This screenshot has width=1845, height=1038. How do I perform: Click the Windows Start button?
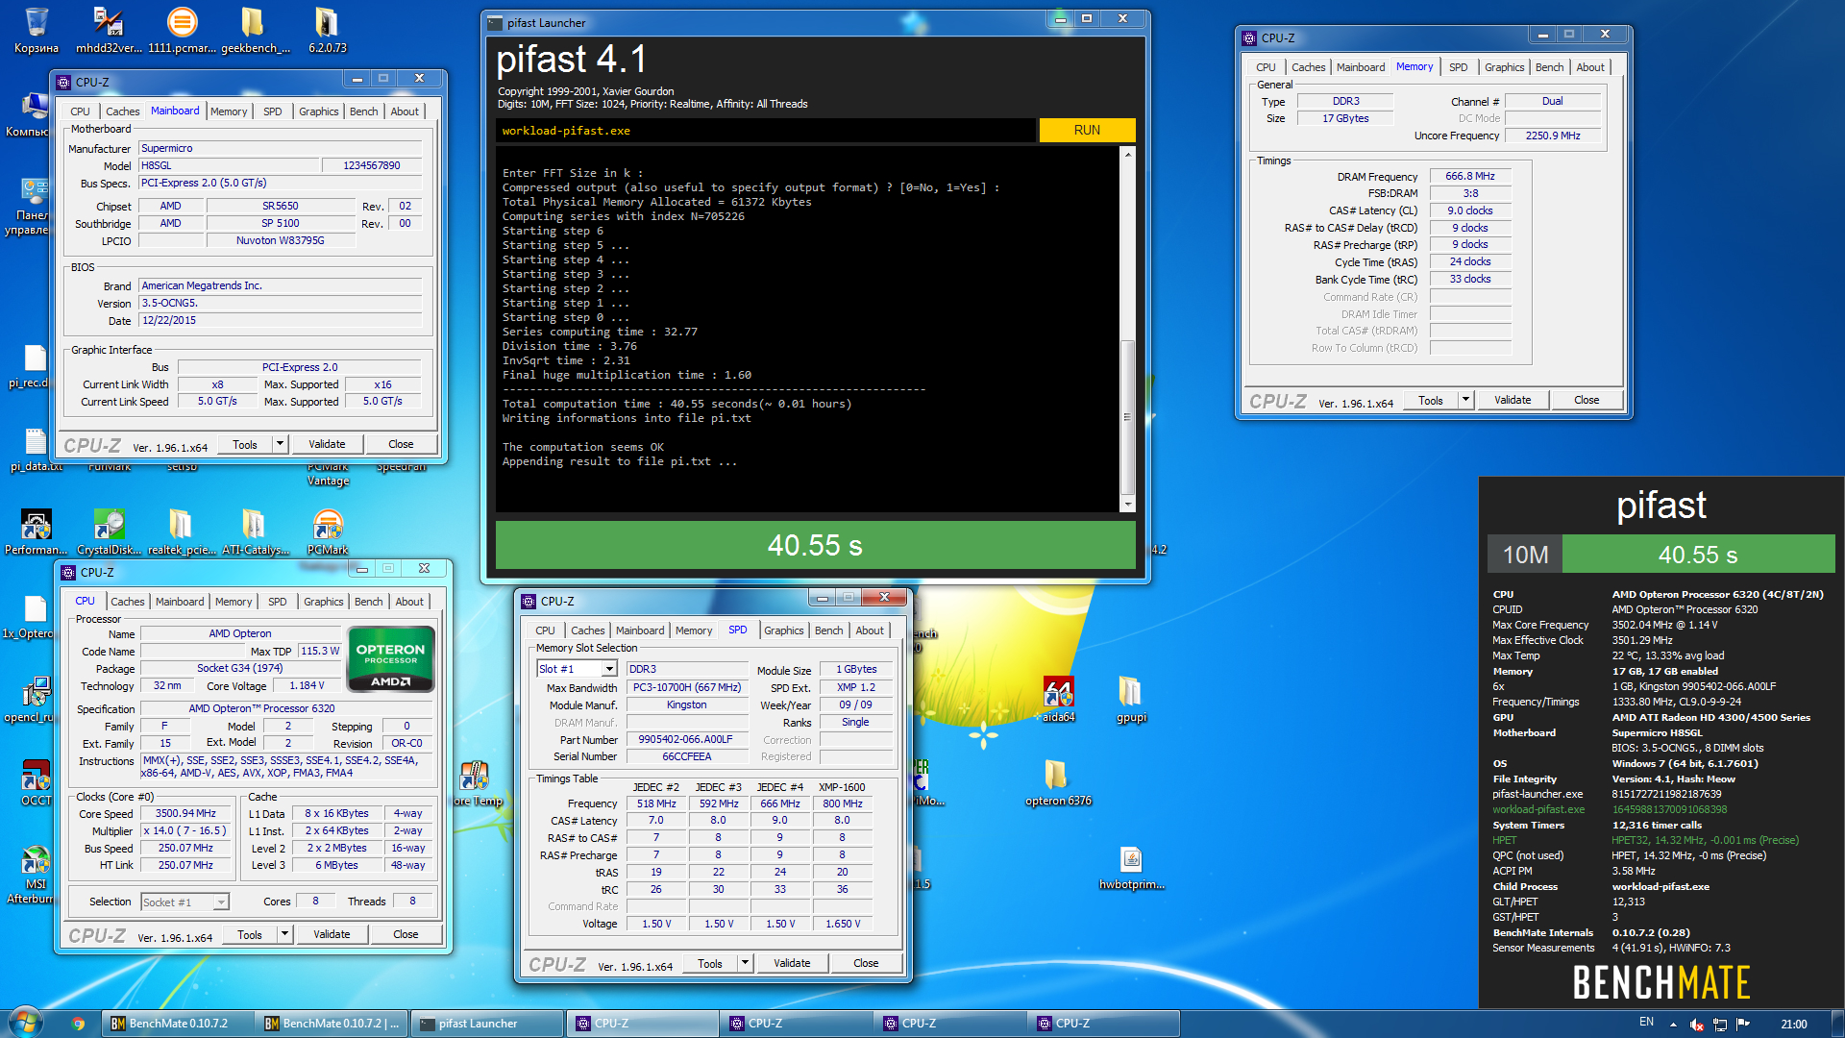[x=26, y=1023]
